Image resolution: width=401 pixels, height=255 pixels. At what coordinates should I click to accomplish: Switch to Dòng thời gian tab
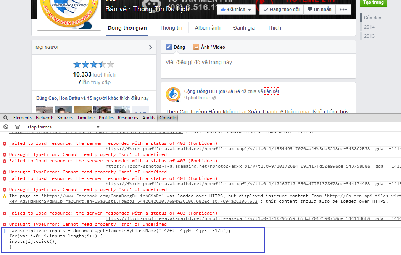coord(127,28)
